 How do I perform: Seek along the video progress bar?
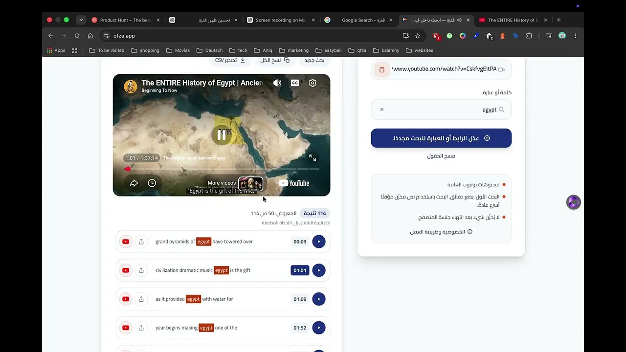tap(222, 169)
